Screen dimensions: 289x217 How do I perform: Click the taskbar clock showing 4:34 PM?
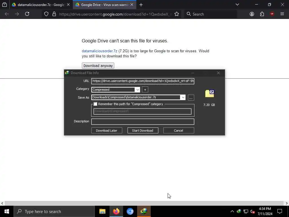[265, 211]
